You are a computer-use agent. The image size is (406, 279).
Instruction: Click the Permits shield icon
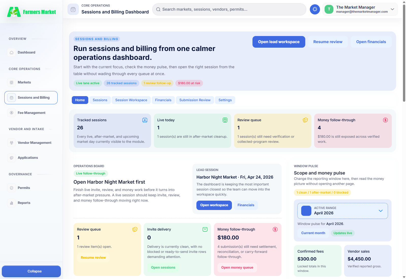pos(11,188)
